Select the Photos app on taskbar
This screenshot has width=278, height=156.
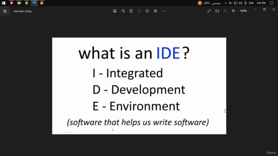click(x=34, y=3)
